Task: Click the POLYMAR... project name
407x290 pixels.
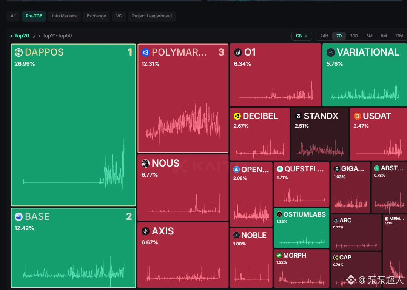Action: click(179, 52)
